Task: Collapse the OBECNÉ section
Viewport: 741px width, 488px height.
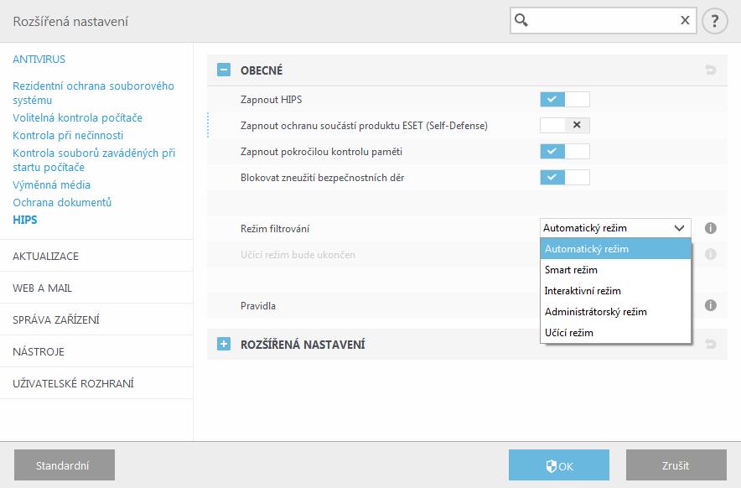Action: point(224,70)
